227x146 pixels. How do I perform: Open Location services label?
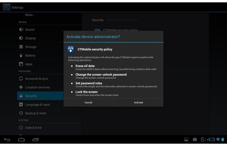pos(37,87)
